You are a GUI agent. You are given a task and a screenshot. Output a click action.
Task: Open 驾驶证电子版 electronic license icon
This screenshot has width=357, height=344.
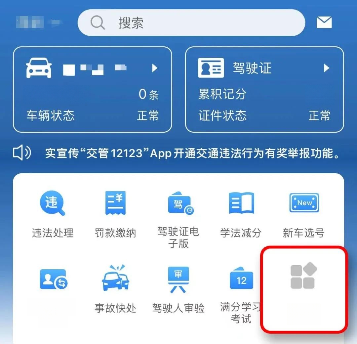[x=181, y=203]
